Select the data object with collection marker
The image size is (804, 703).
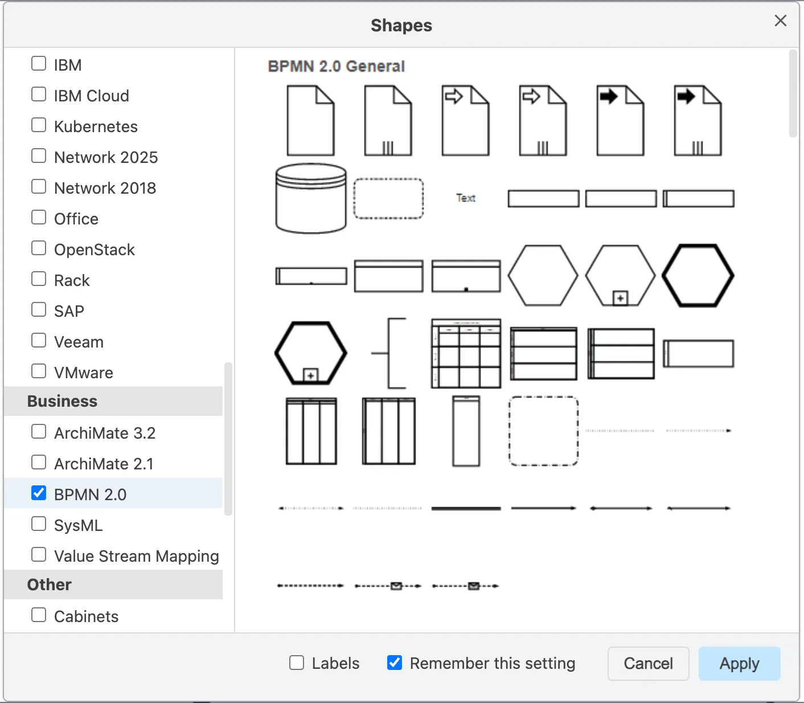coord(388,121)
